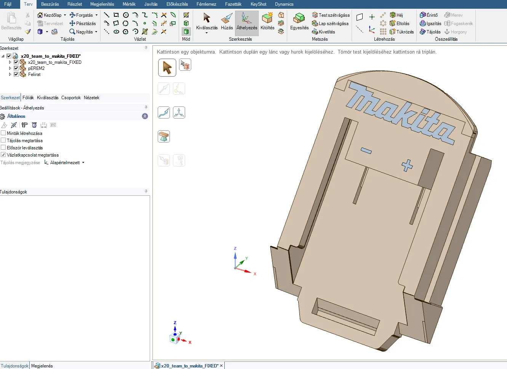Screen dimensions: 507x369
Task: Click the Select tool guide arrow in viewport
Action: [167, 68]
